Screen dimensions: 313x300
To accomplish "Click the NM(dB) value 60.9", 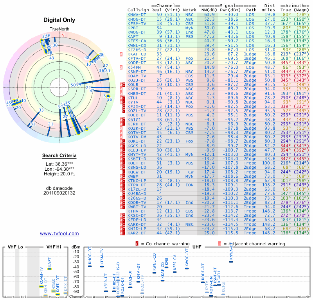I will coord(209,15).
